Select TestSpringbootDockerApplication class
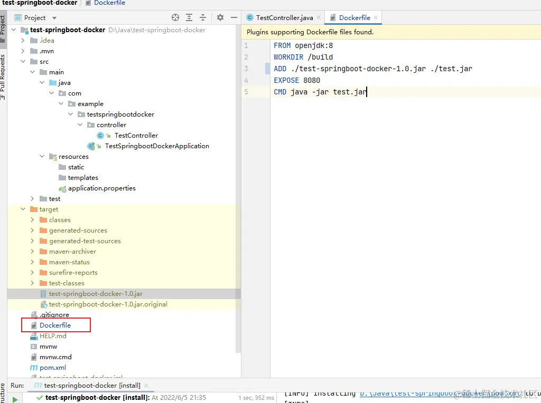This screenshot has height=403, width=541. [157, 146]
